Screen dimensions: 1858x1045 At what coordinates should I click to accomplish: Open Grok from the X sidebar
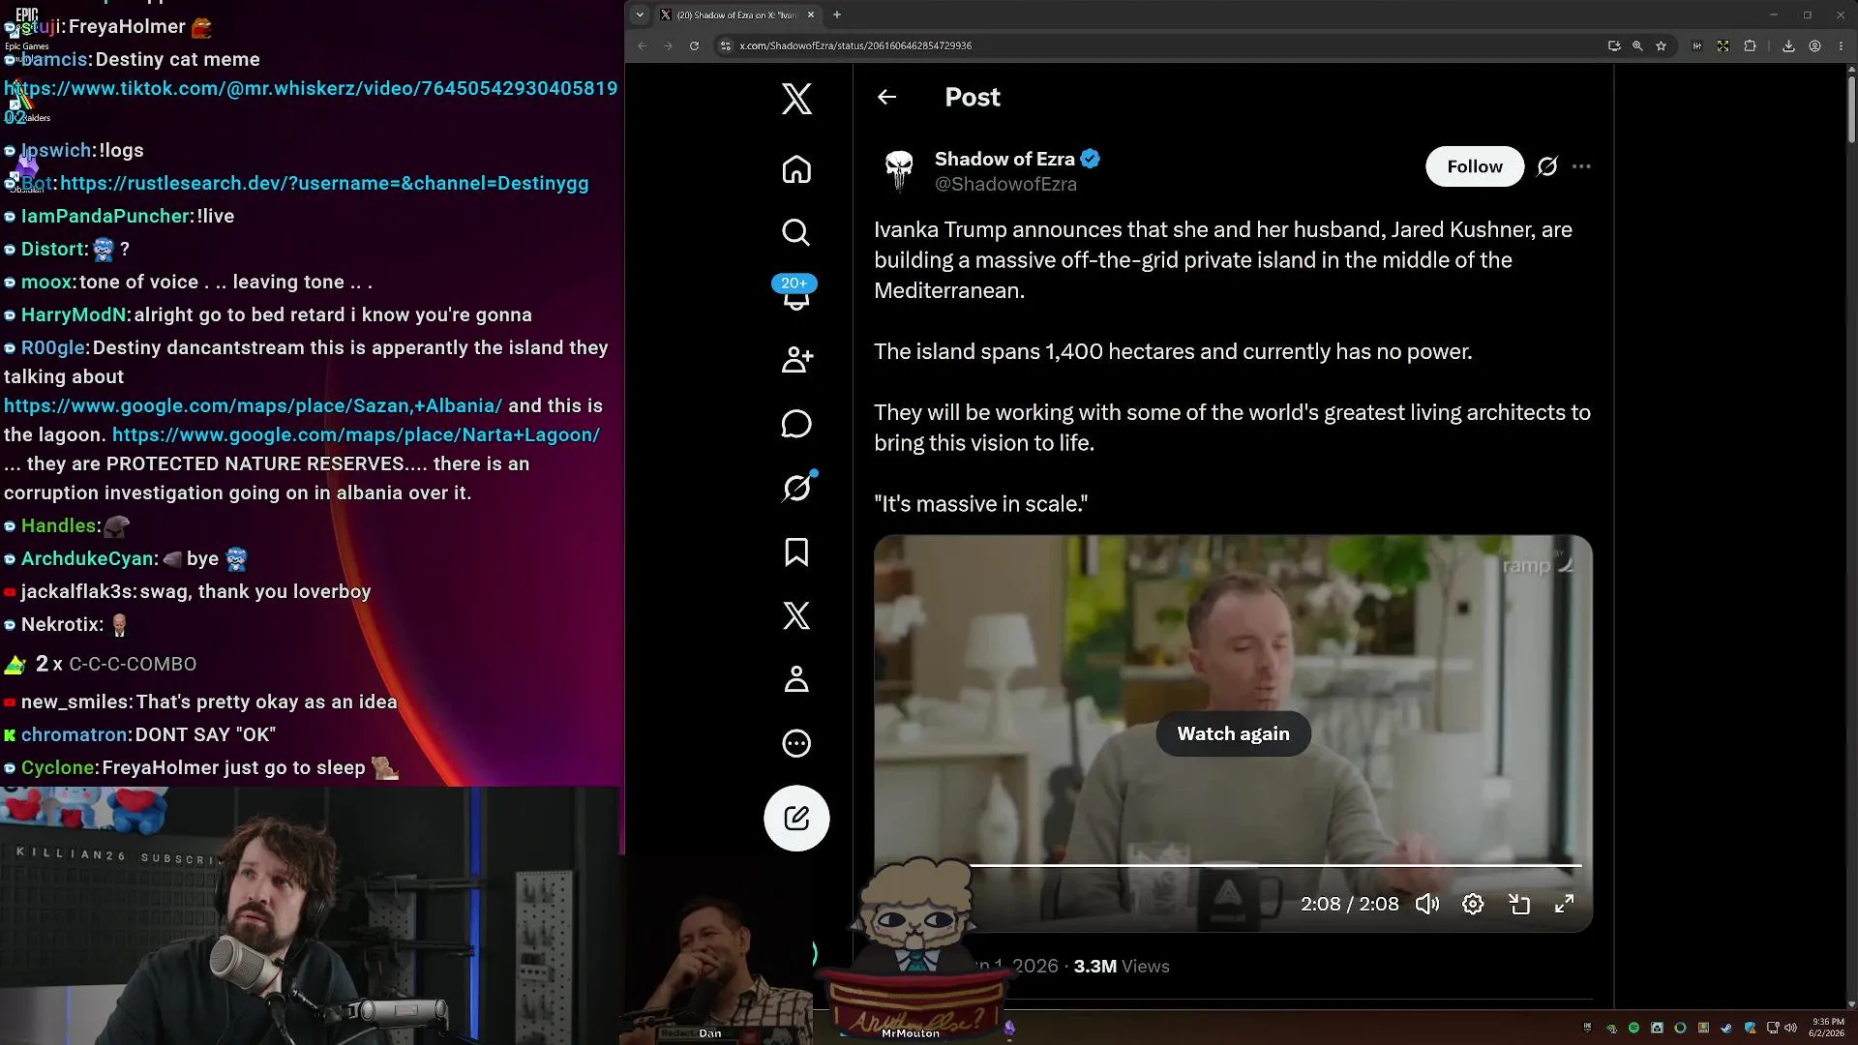(796, 488)
